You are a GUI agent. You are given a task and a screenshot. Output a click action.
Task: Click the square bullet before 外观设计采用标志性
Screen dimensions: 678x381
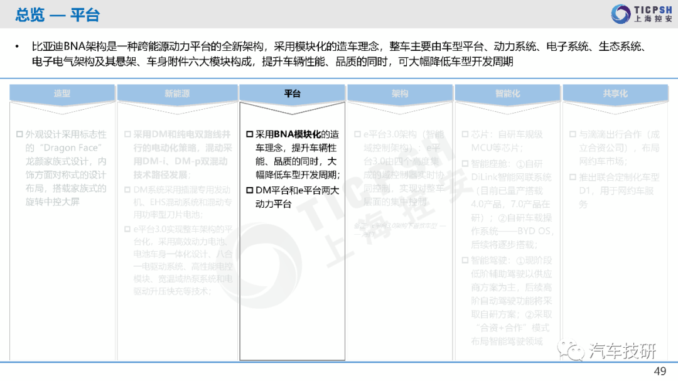(19, 134)
